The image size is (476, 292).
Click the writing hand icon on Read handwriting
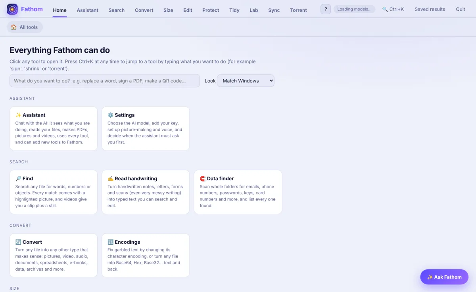click(110, 178)
